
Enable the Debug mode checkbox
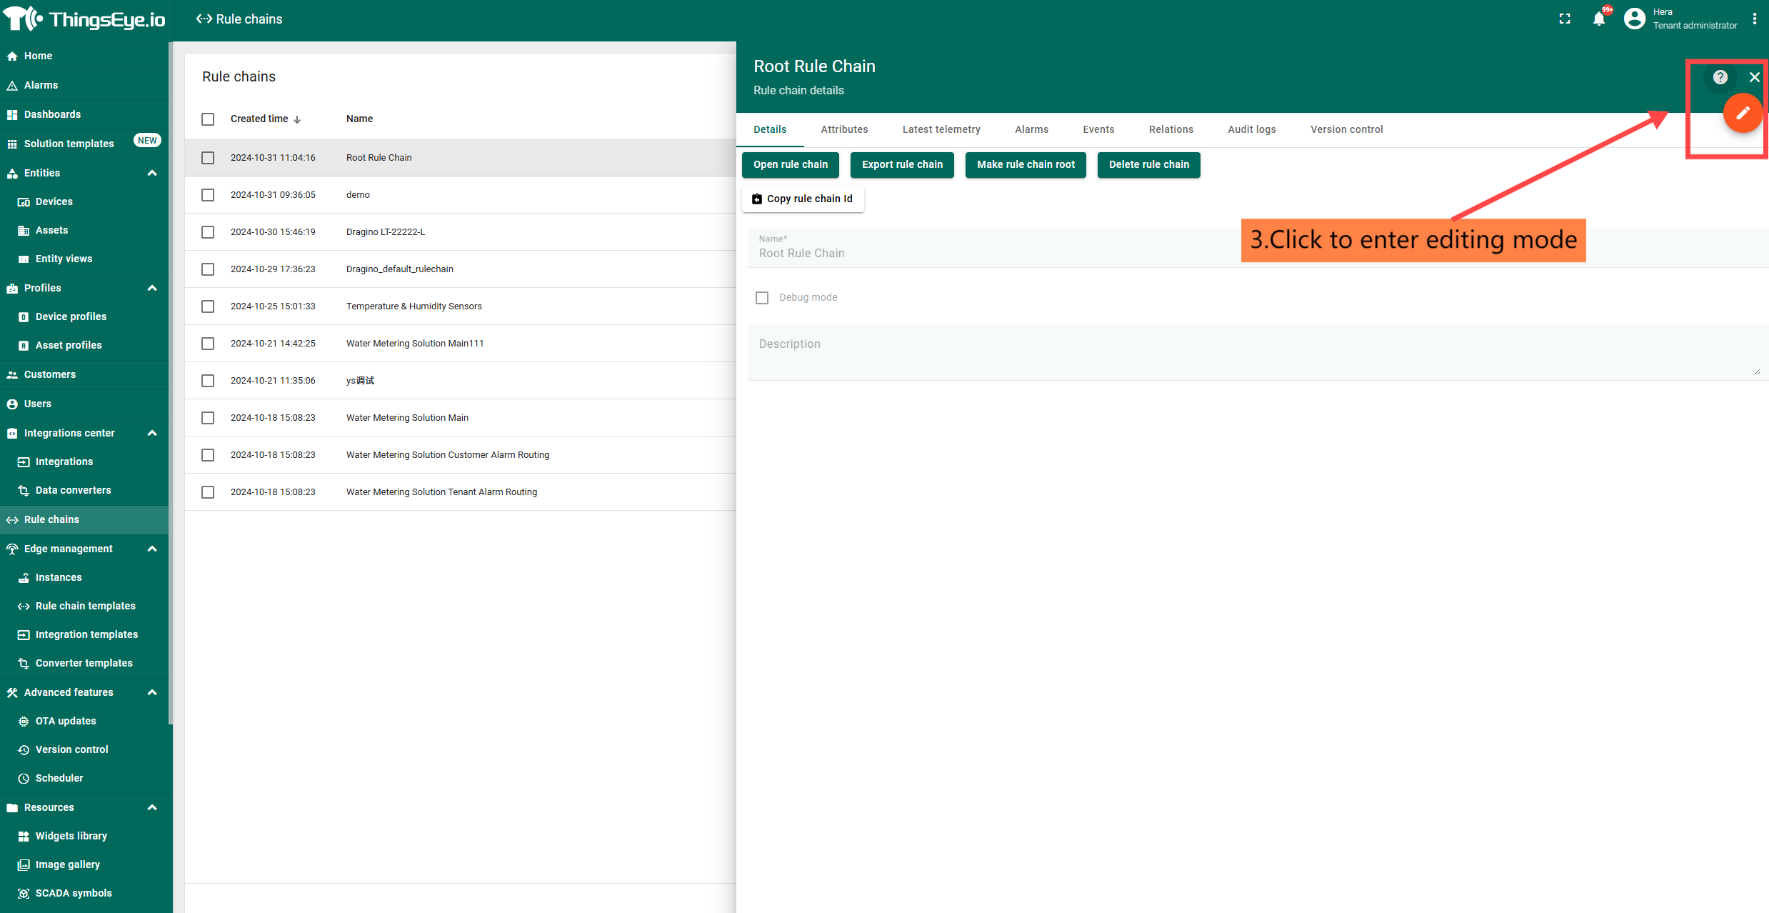coord(762,297)
